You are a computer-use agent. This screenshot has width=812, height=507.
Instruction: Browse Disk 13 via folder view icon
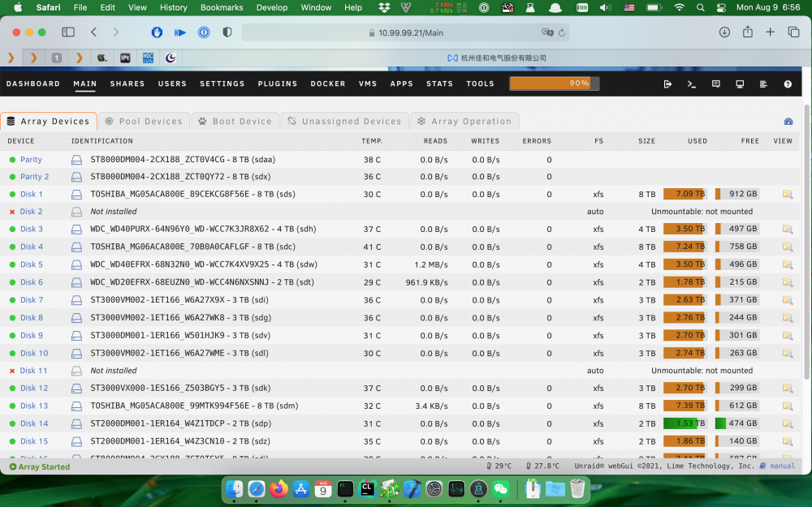(x=787, y=406)
